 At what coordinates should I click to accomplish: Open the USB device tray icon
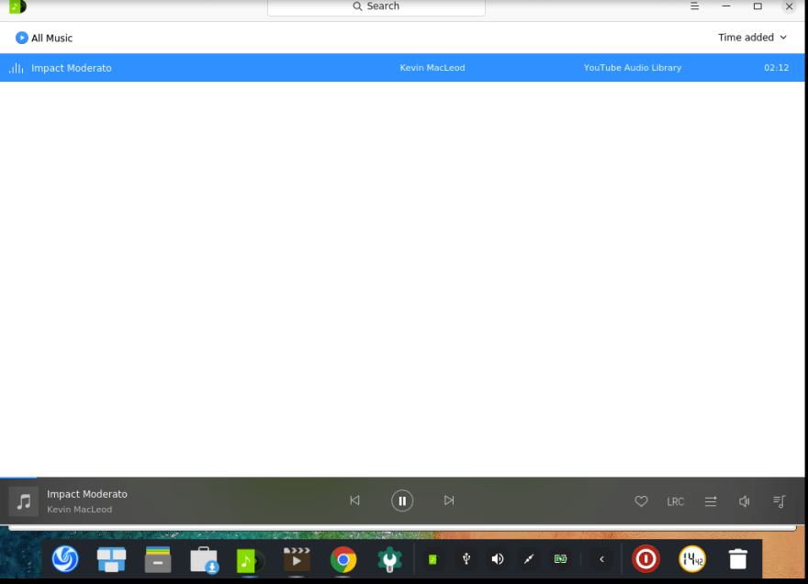(x=466, y=558)
